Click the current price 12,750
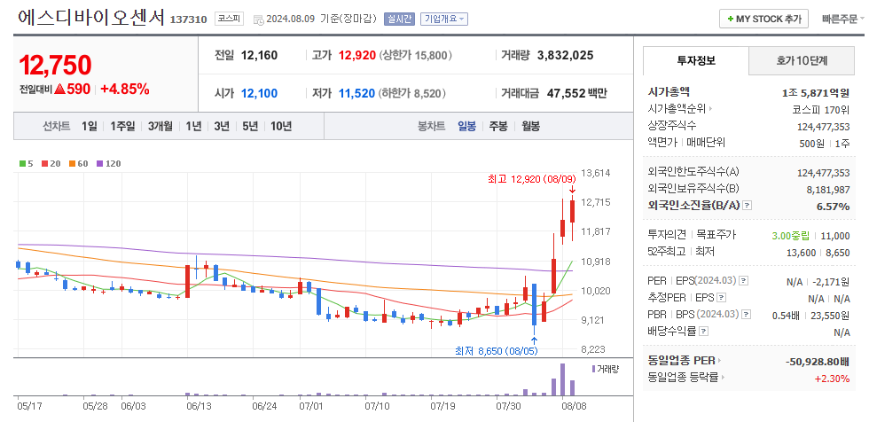The image size is (869, 422). pyautogui.click(x=55, y=66)
